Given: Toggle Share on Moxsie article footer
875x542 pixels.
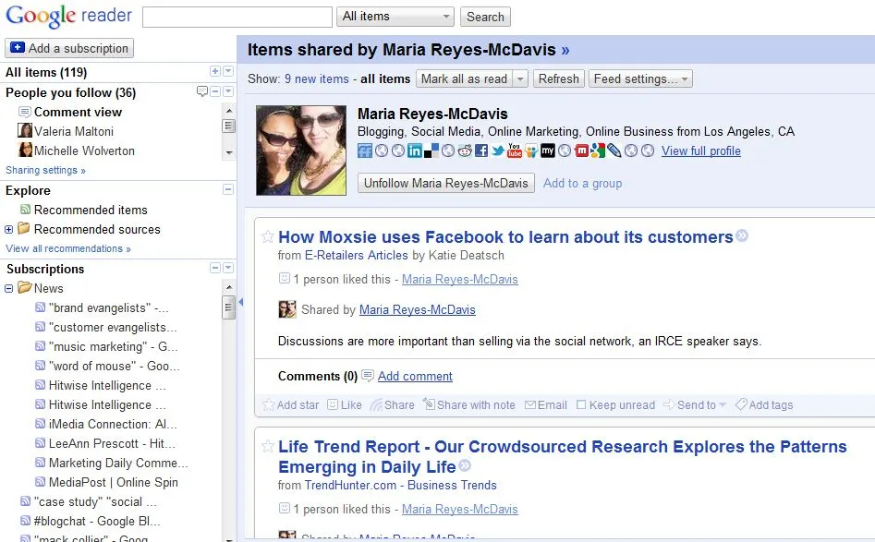Looking at the screenshot, I should (393, 404).
